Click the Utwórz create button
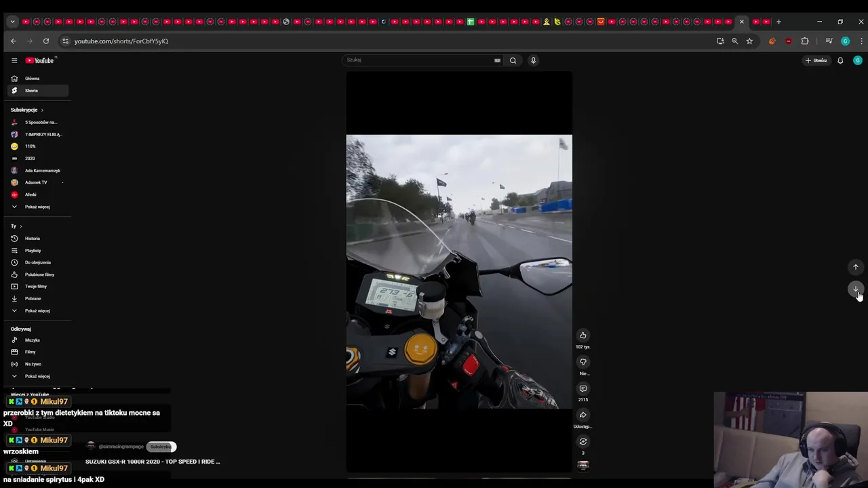 (816, 60)
